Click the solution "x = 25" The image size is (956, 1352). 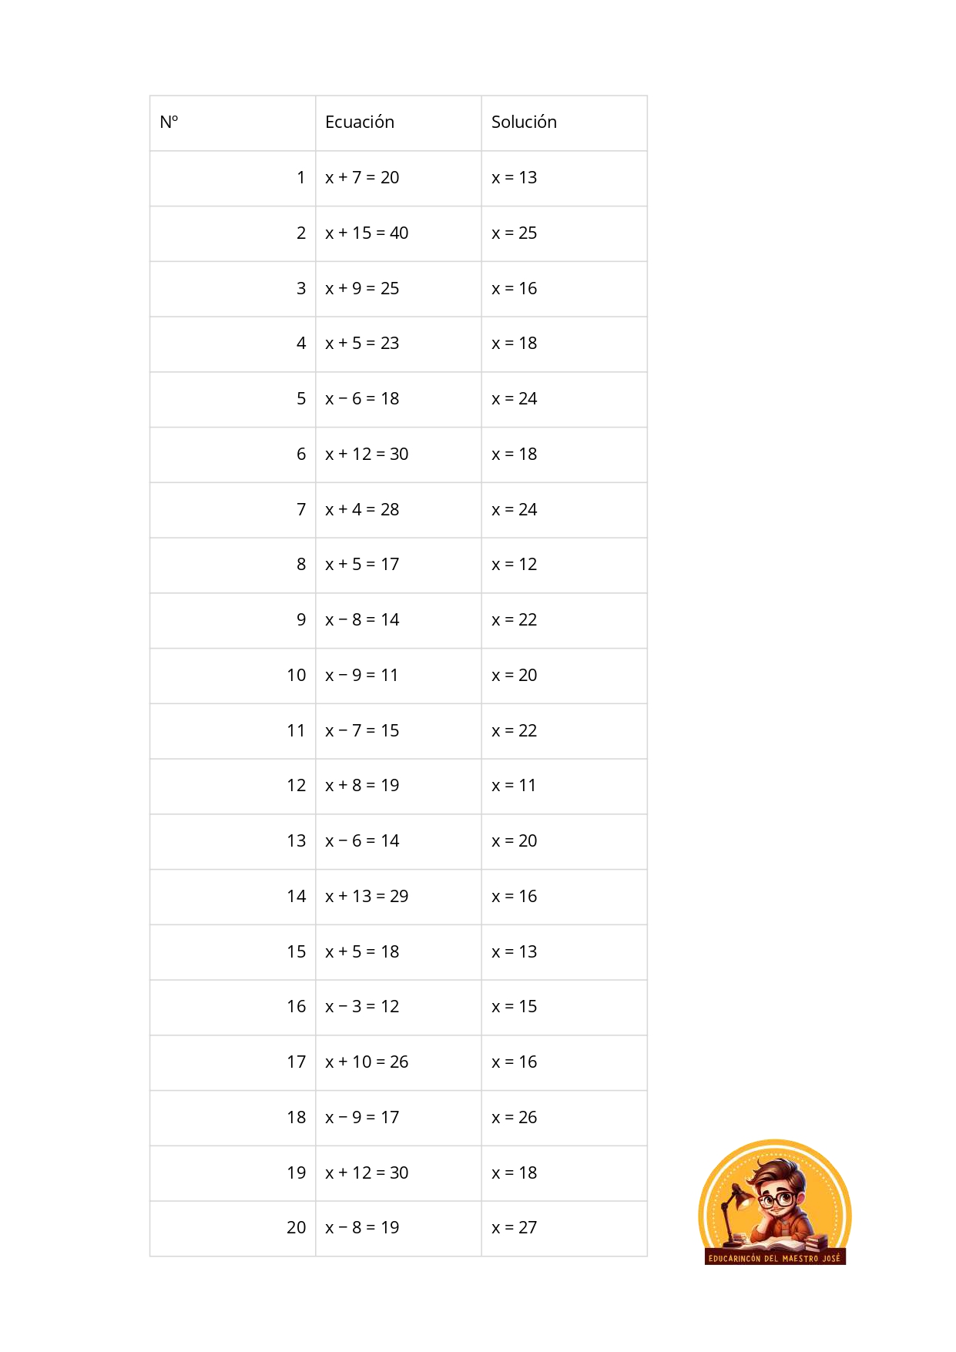tap(514, 233)
